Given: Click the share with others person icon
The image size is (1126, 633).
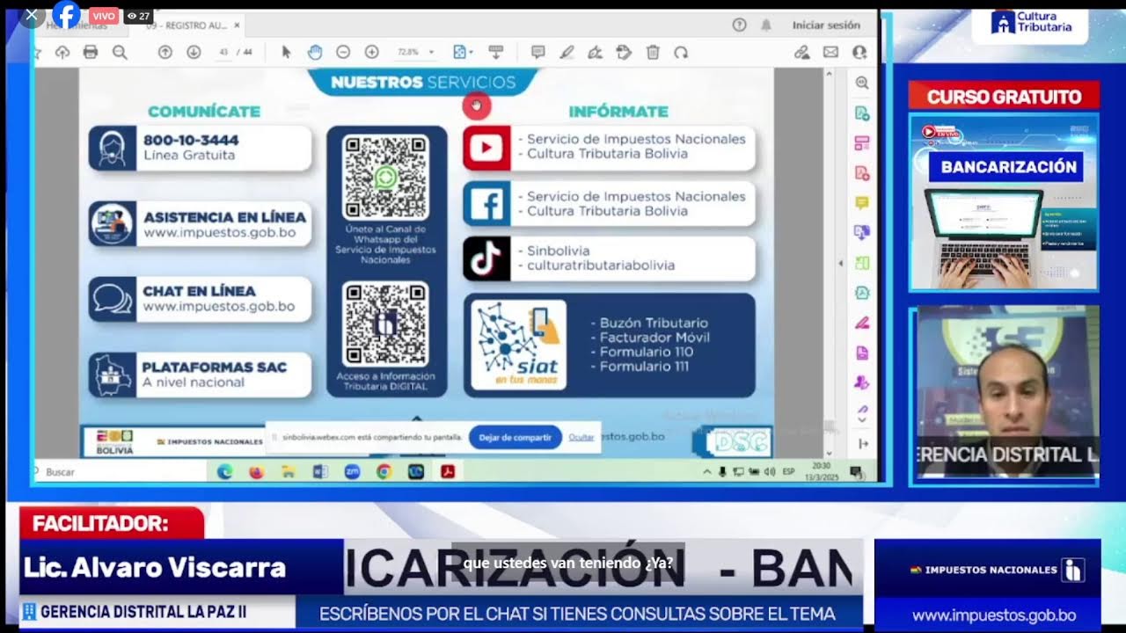Looking at the screenshot, I should pos(859,53).
